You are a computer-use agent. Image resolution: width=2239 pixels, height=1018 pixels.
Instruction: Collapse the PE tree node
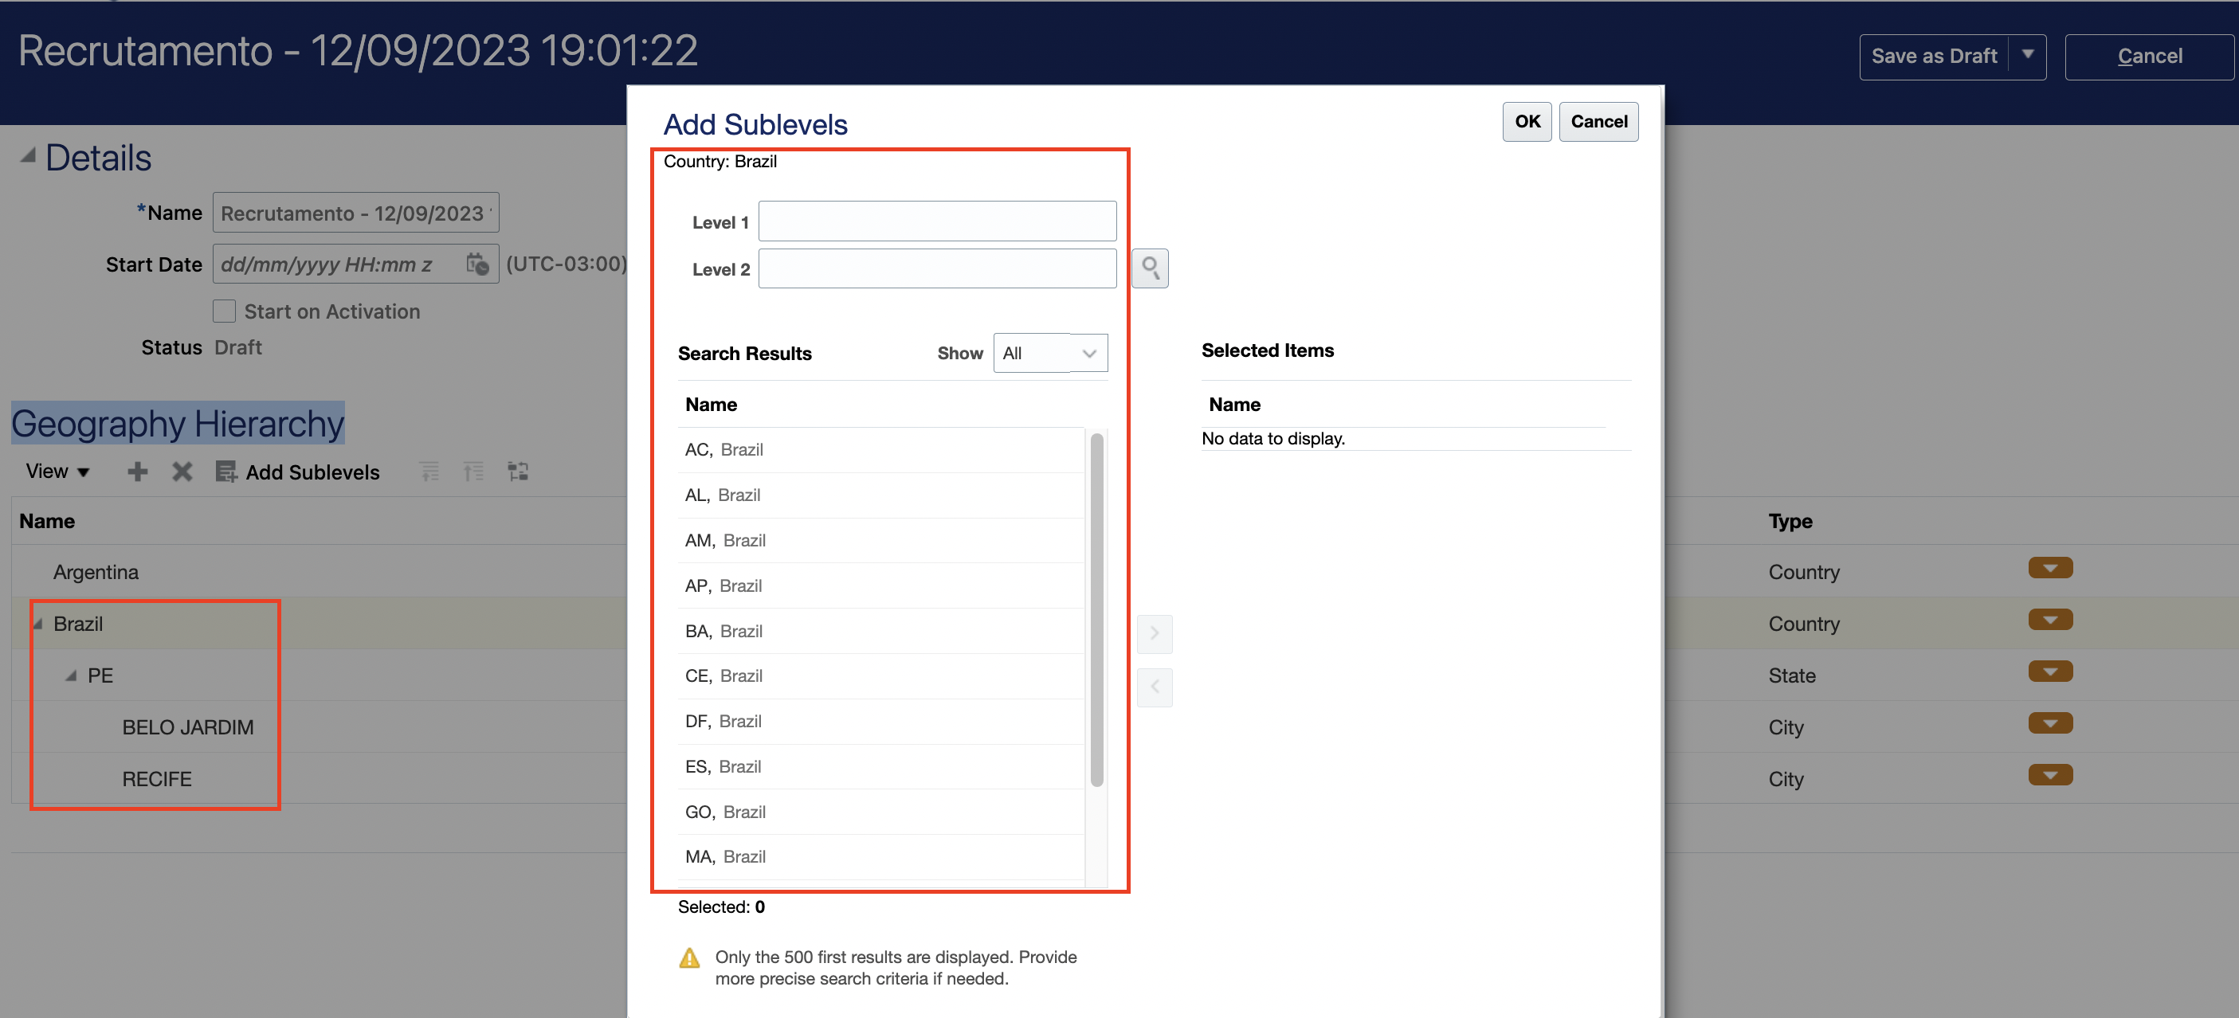(70, 675)
